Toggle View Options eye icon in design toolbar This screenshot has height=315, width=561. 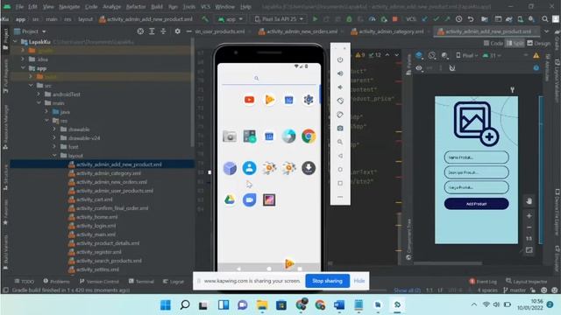pyautogui.click(x=419, y=68)
